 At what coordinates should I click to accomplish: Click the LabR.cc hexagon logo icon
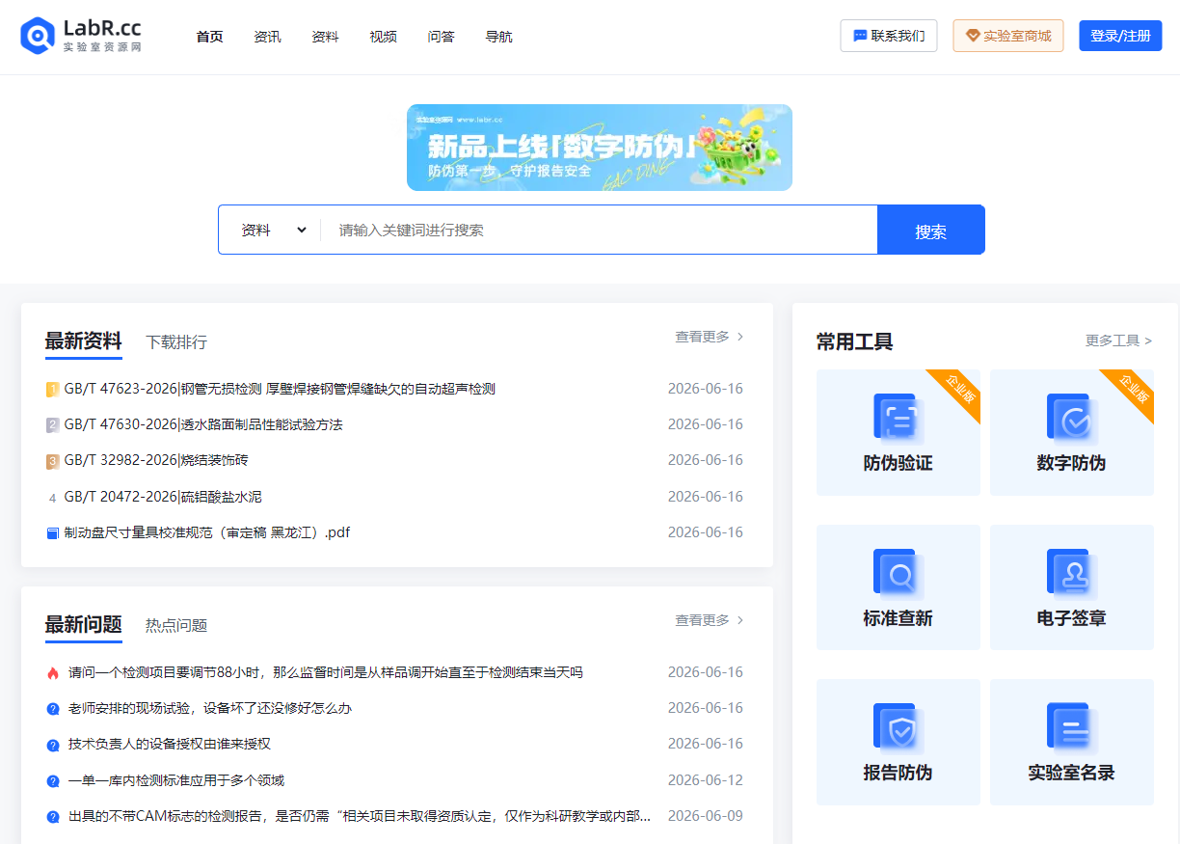click(x=39, y=36)
